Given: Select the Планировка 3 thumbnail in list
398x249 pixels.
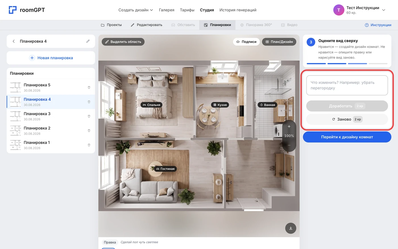Looking at the screenshot, I should [15, 116].
